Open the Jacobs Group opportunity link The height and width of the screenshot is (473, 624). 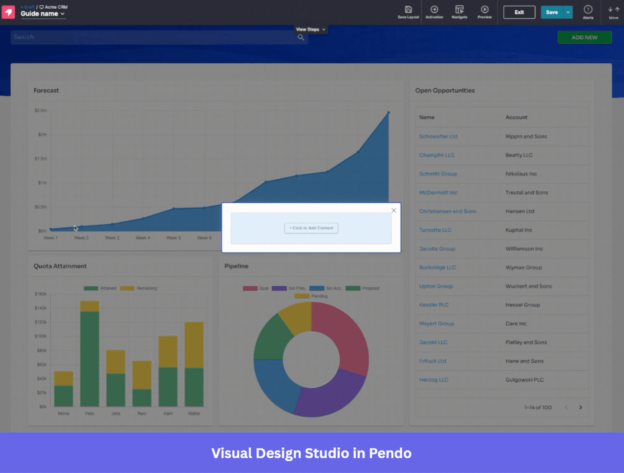point(437,249)
